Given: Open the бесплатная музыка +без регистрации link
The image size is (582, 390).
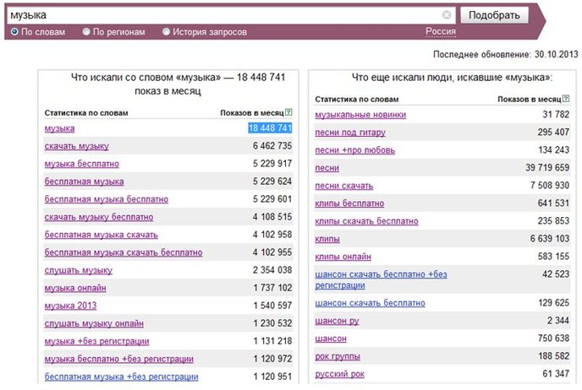Looking at the screenshot, I should [x=121, y=376].
